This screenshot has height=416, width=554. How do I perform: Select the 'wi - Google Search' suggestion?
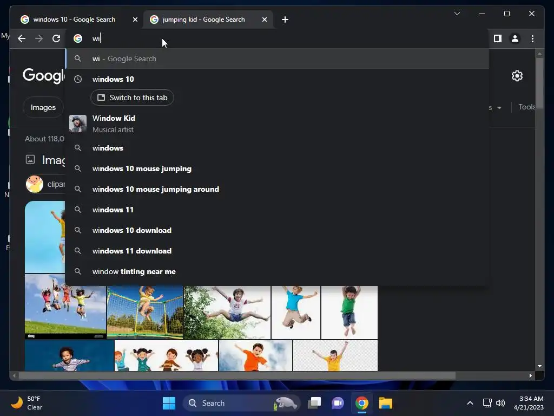(x=278, y=58)
